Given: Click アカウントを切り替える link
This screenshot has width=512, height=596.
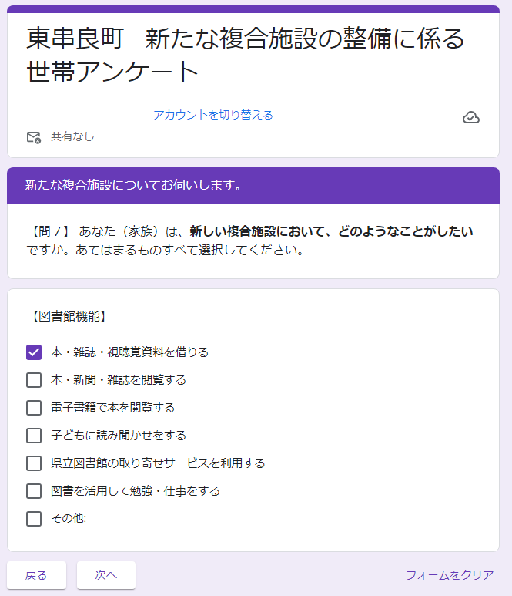Looking at the screenshot, I should coord(213,115).
